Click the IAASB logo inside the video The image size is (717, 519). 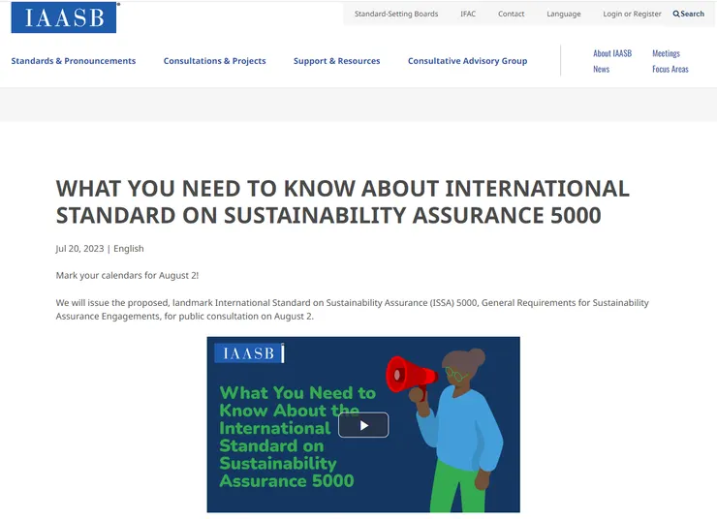tap(249, 353)
